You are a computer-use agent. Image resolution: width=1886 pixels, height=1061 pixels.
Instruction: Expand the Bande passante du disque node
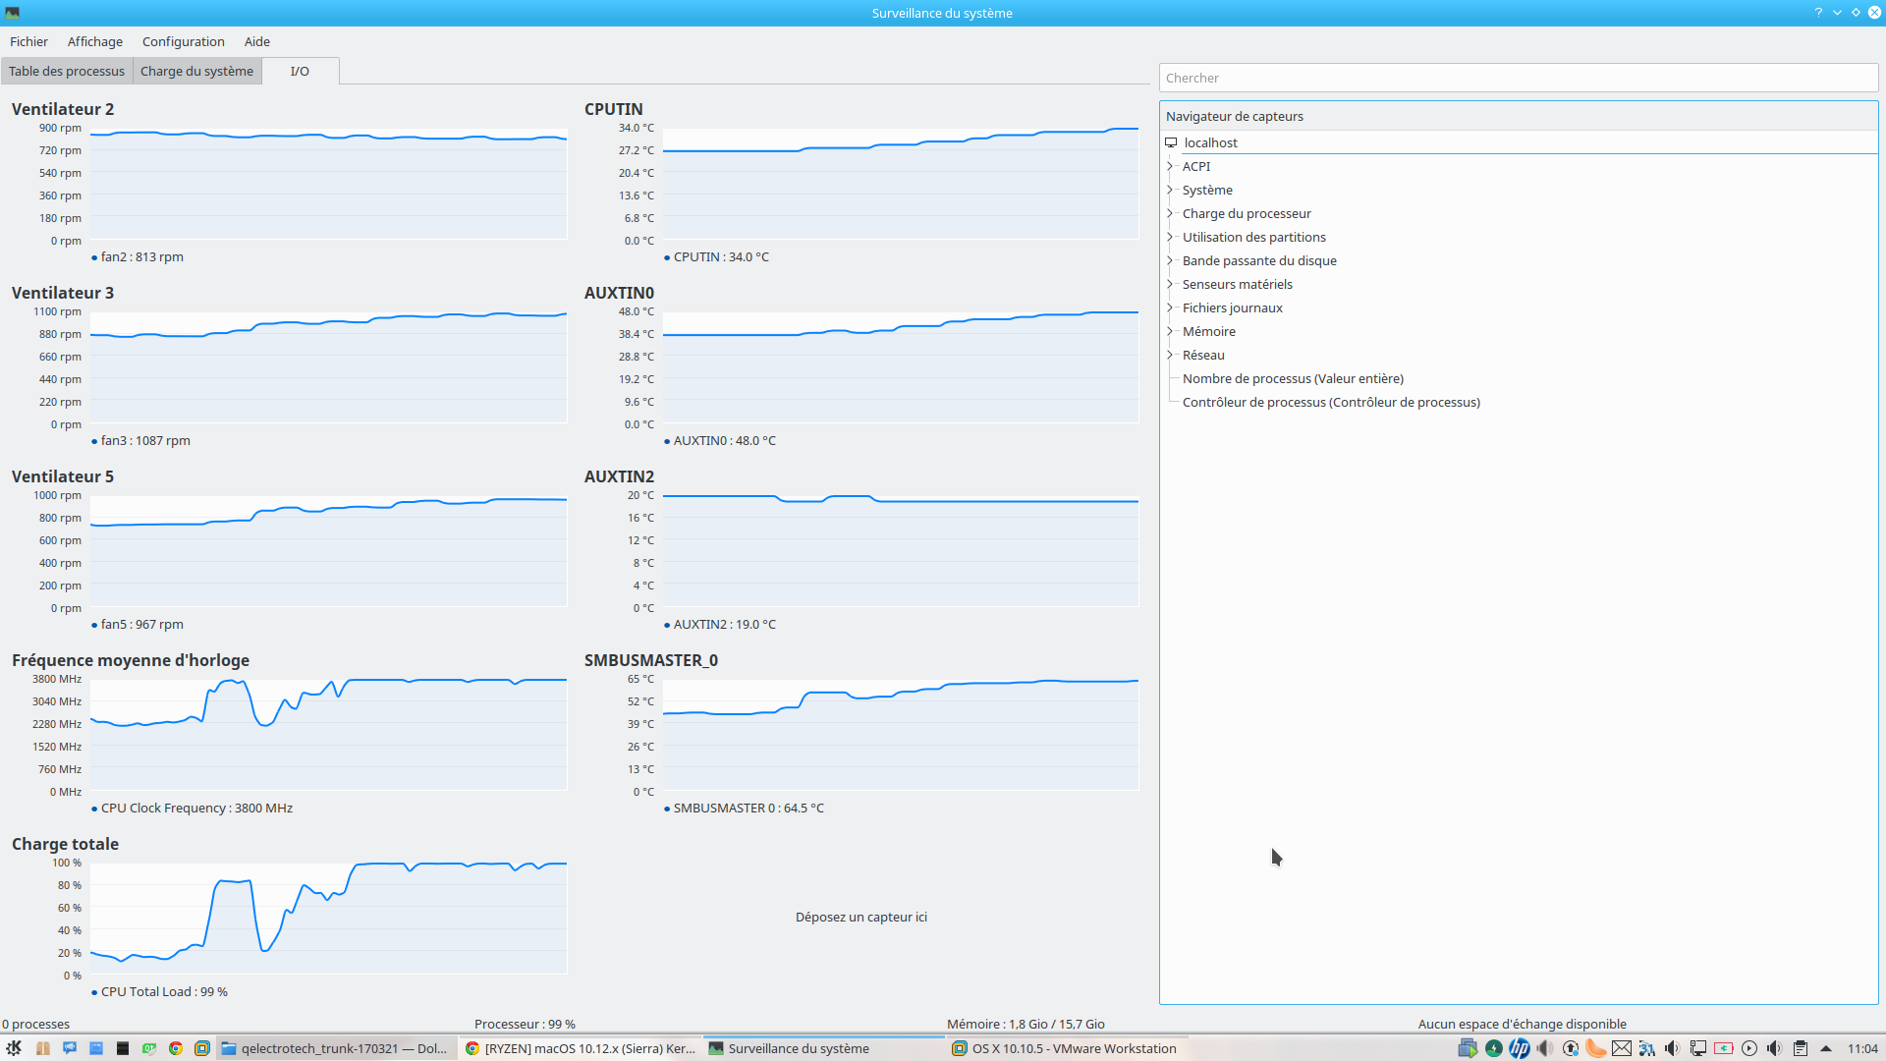(1170, 260)
